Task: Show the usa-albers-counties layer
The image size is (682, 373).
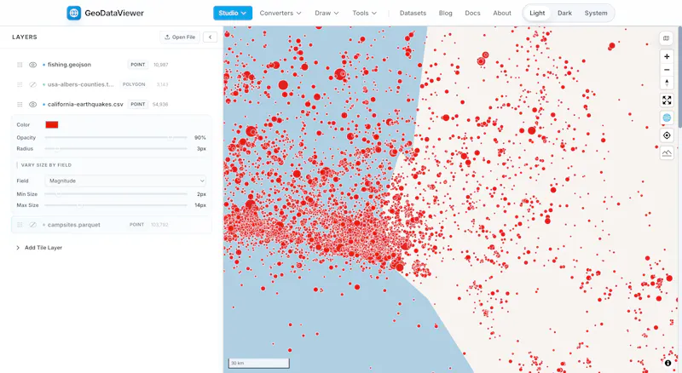Action: point(32,84)
